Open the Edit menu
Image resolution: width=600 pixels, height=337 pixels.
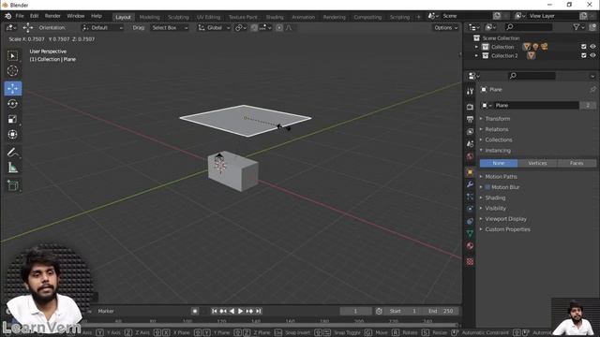(x=35, y=16)
